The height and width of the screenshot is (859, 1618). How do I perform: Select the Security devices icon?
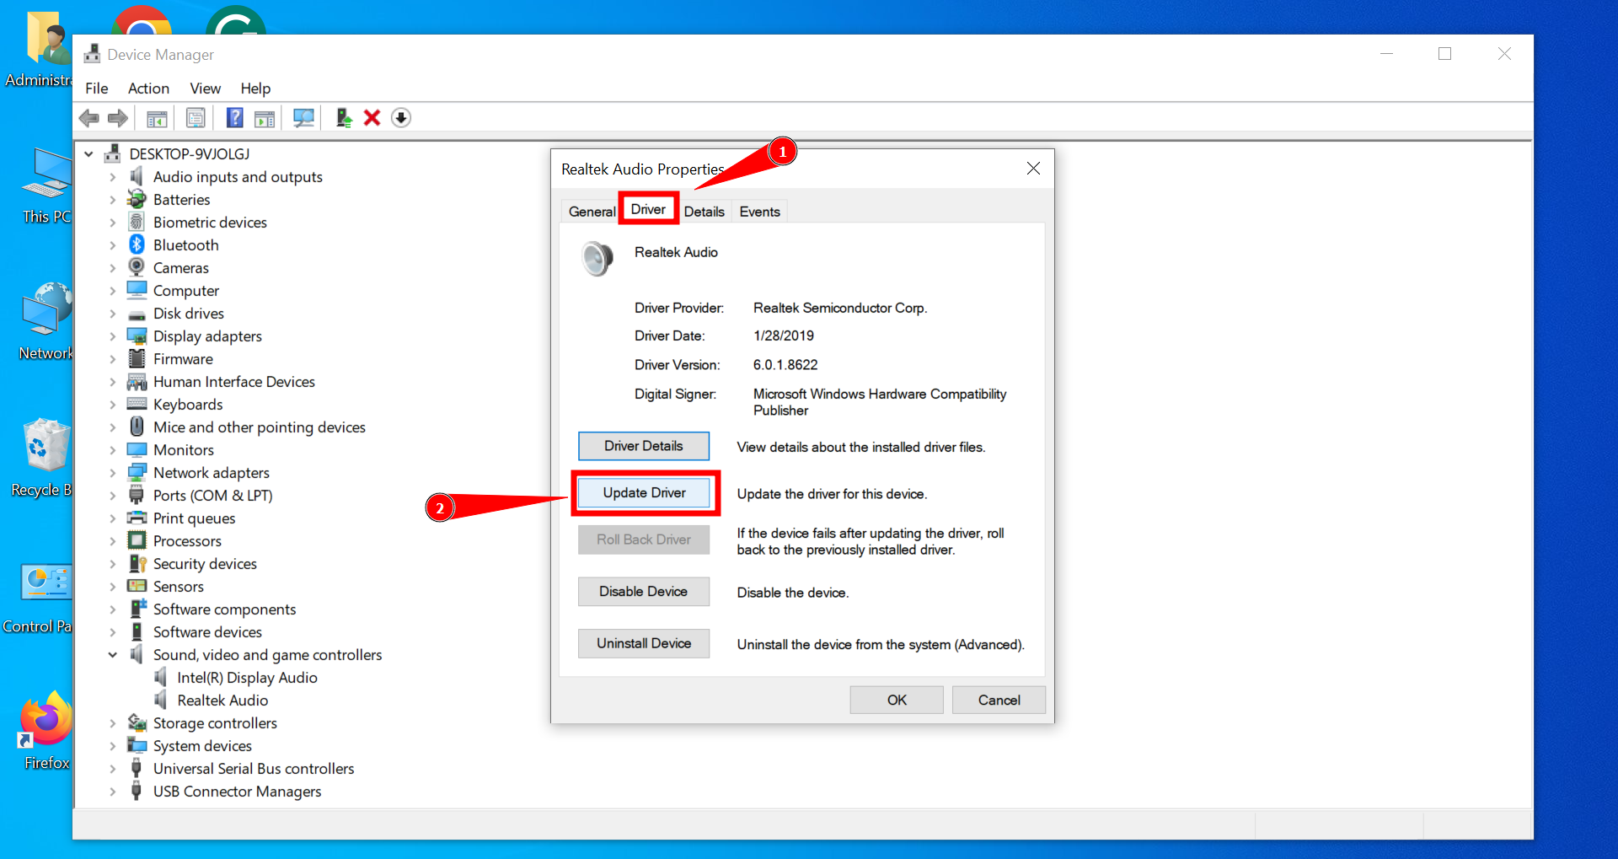pos(137,563)
